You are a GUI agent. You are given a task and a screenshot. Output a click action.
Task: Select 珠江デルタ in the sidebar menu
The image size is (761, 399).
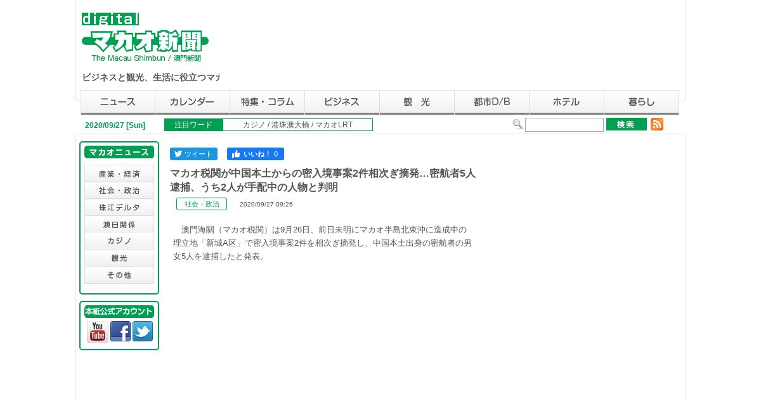[x=119, y=207]
